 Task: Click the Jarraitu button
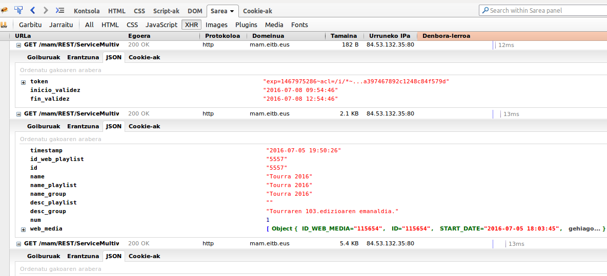click(x=61, y=25)
